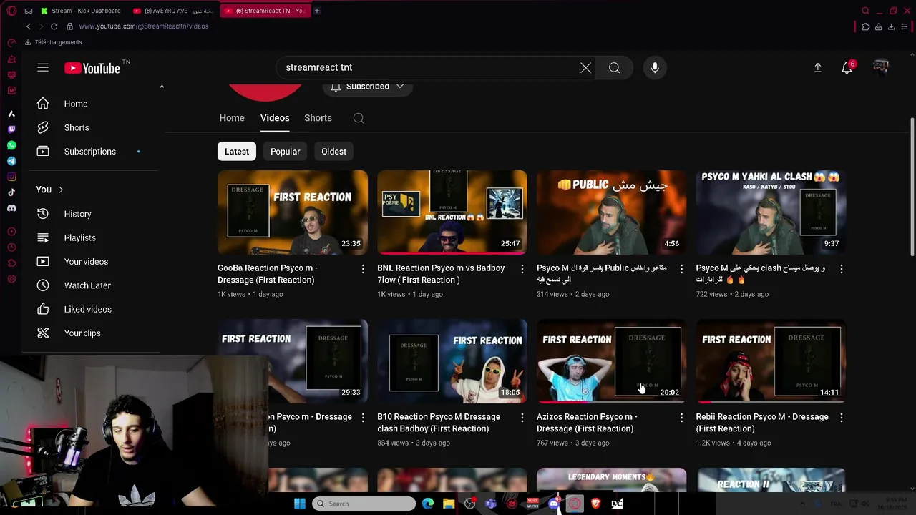This screenshot has height=515, width=916.
Task: Switch to the channel Shorts tab
Action: (x=318, y=118)
